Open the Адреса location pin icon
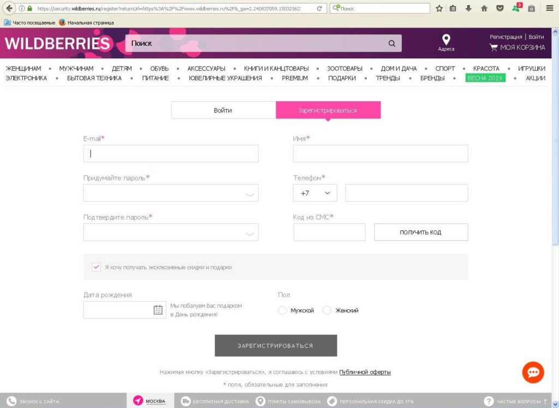This screenshot has height=408, width=559. 446,40
